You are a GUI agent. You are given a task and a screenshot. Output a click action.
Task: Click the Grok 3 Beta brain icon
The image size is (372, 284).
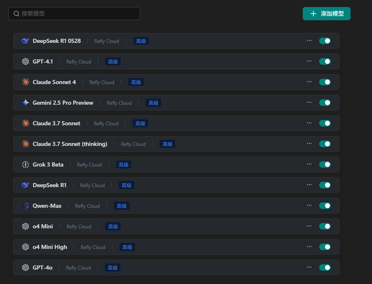pos(26,165)
